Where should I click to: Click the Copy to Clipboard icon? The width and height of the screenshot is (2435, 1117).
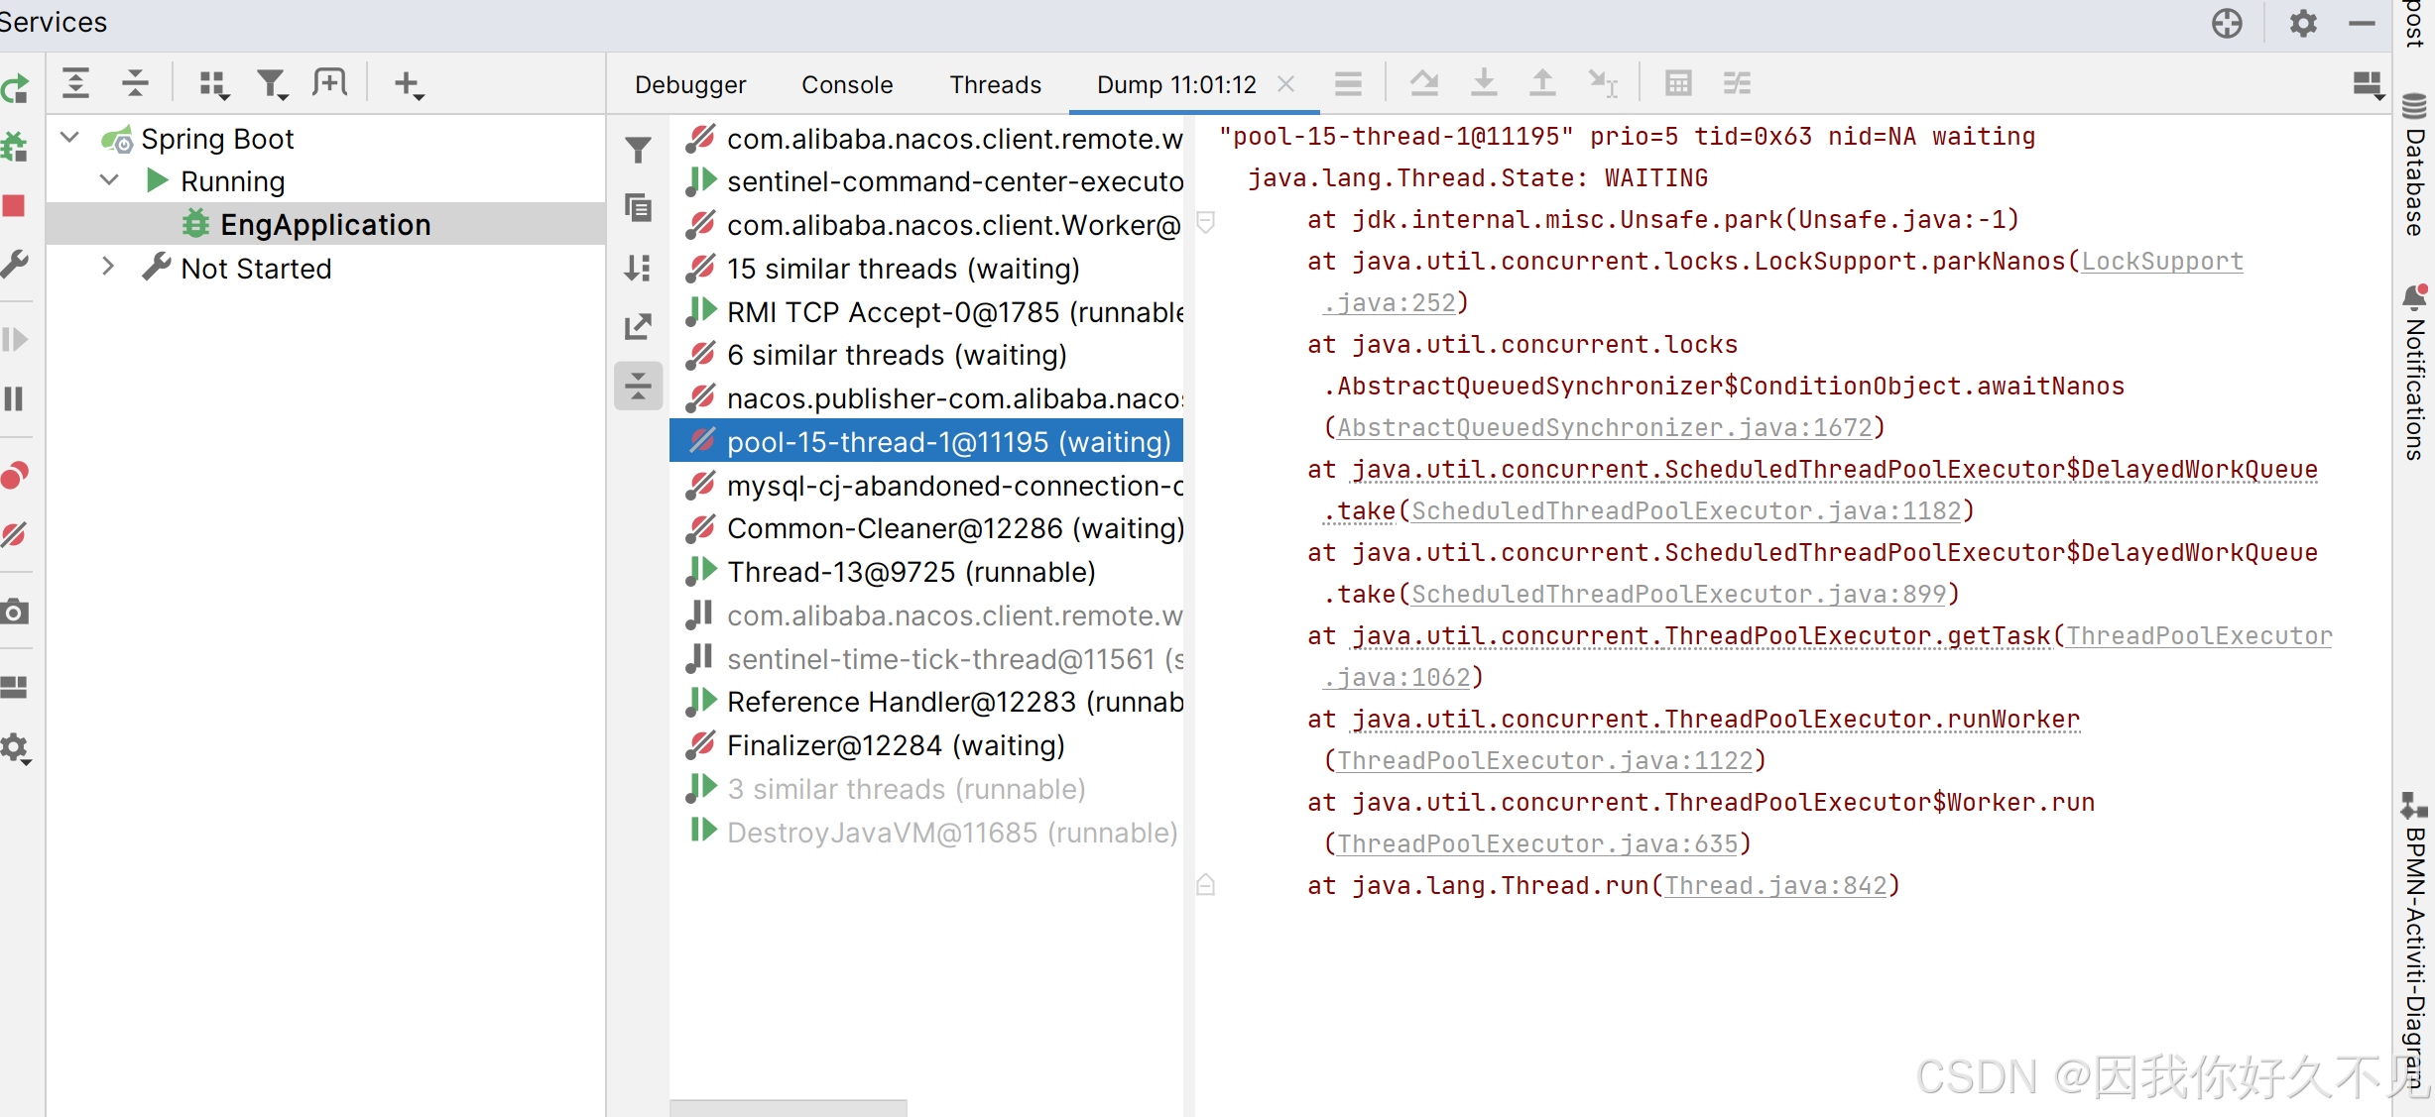coord(638,208)
